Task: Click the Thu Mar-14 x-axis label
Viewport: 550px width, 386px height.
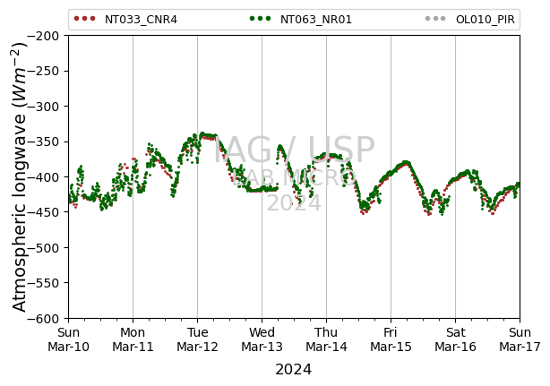Action: click(327, 339)
